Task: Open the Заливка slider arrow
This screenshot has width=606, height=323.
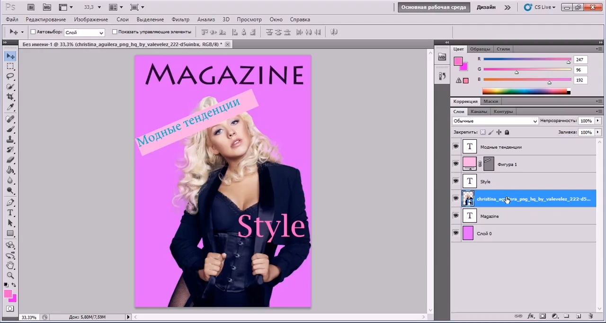Action: click(597, 133)
